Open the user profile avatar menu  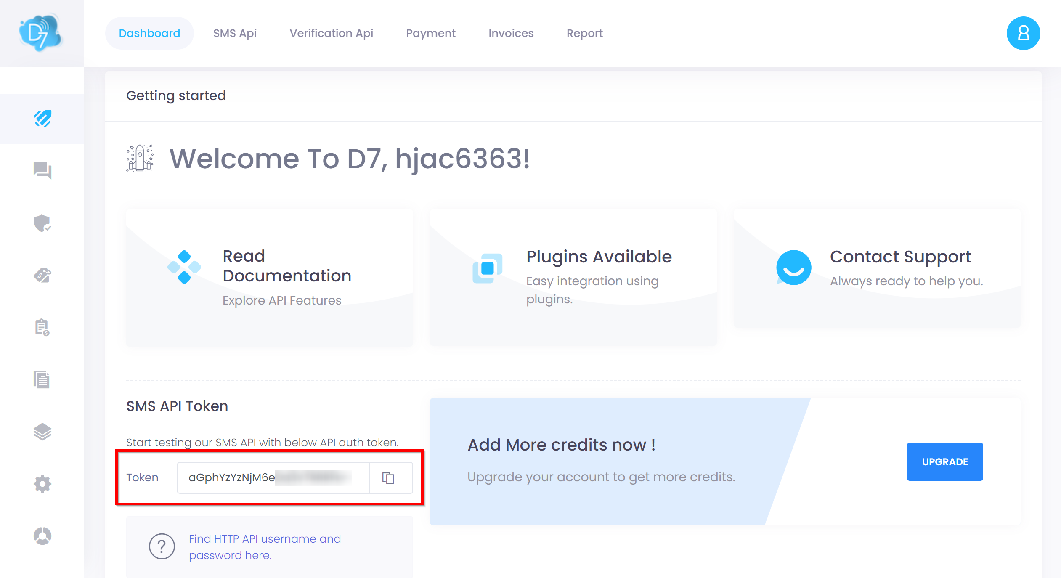[x=1023, y=33]
